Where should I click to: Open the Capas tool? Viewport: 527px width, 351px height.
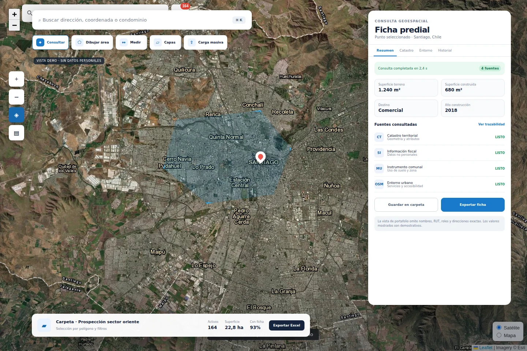tap(165, 42)
